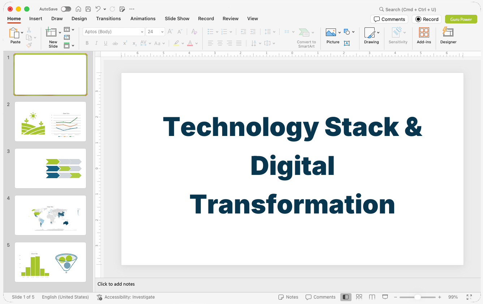Select slide 3 thumbnail with chevron arrows
The image size is (483, 304).
[x=50, y=168]
